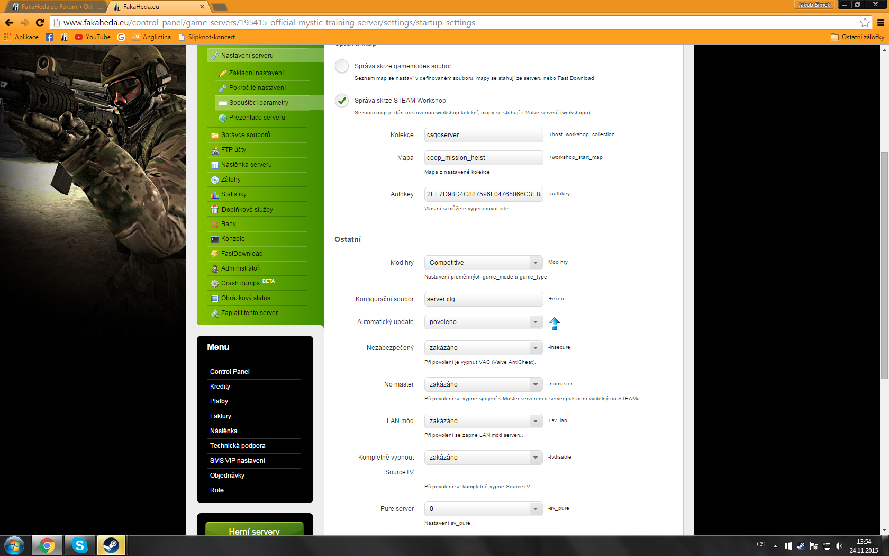The height and width of the screenshot is (556, 889).
Task: Click the blue upload arrow by Automatický update
Action: (555, 323)
